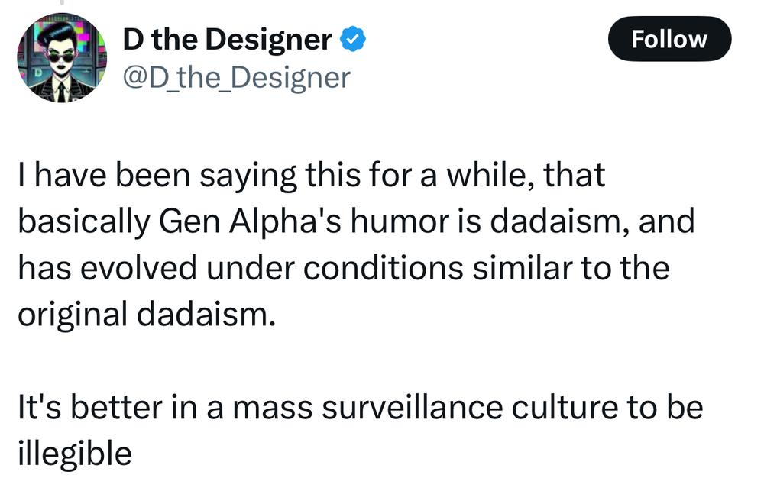This screenshot has height=491, width=764.
Task: Click the final word "illegible"
Action: point(75,454)
